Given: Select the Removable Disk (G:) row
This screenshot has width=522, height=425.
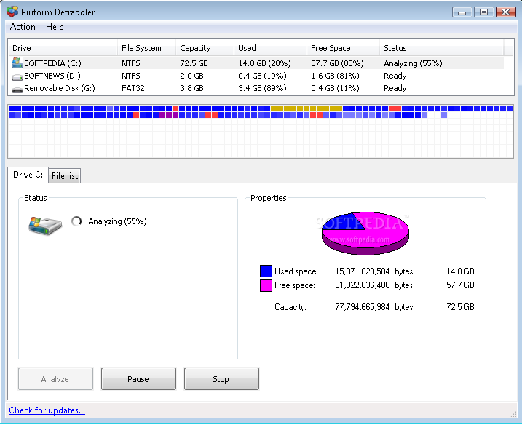Looking at the screenshot, I should [256, 88].
